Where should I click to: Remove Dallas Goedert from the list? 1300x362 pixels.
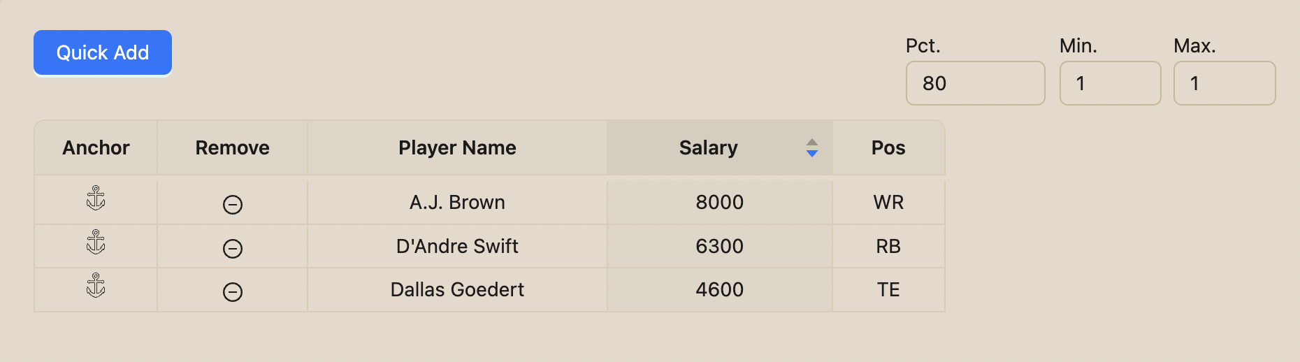[x=233, y=292]
